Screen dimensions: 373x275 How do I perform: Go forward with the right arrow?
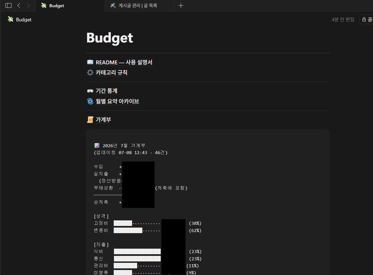28,6
